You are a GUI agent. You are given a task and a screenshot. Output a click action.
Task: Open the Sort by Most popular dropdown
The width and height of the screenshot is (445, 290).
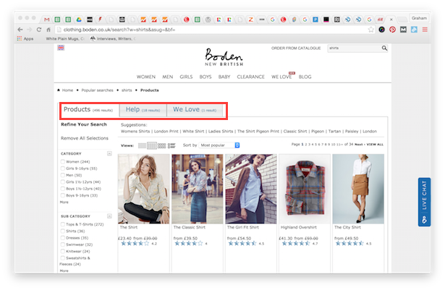tap(220, 145)
